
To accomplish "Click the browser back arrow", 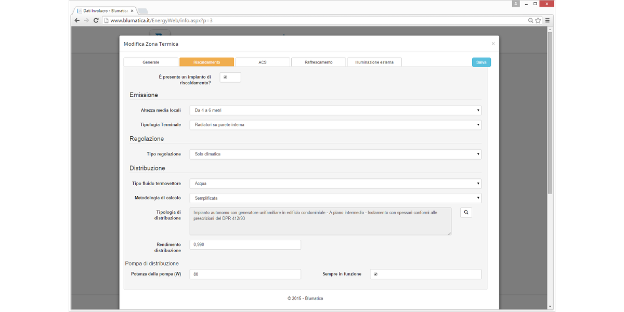I will 76,20.
